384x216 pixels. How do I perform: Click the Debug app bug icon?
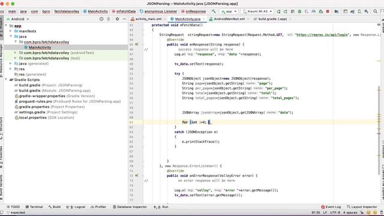[299, 11]
